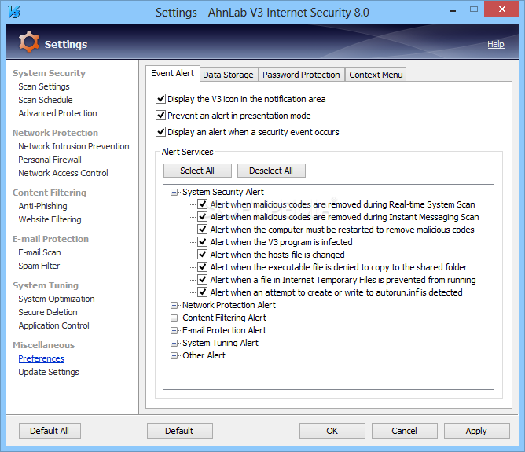The height and width of the screenshot is (452, 525).
Task: Uncheck alert when computer must be restarted
Action: pos(202,229)
